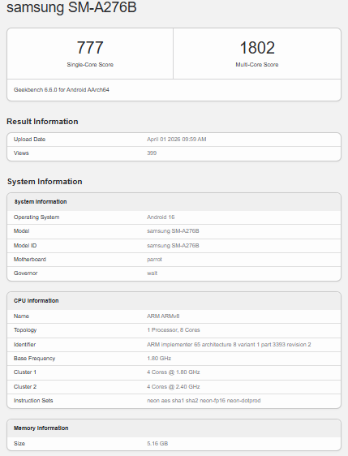348x456 pixels.
Task: Click the 'Views' row label
Action: coord(21,153)
